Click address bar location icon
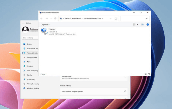This screenshot has height=109, width=172. (61, 18)
